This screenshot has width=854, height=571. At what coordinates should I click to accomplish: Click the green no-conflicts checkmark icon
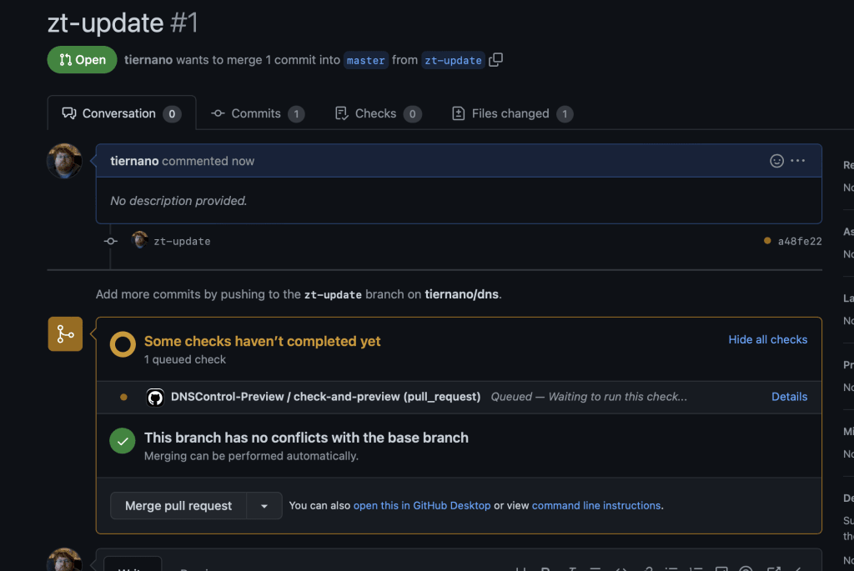pos(123,441)
